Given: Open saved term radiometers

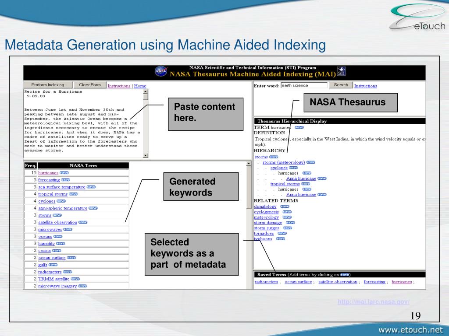Looking at the screenshot, I should click(x=266, y=282).
